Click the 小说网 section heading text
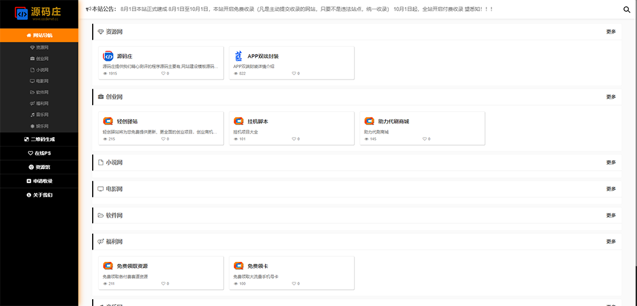Viewport: 637px width, 306px height. (x=114, y=163)
